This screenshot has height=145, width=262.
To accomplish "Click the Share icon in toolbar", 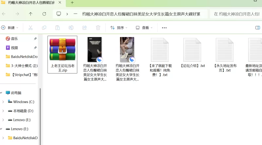I will click(84, 28).
